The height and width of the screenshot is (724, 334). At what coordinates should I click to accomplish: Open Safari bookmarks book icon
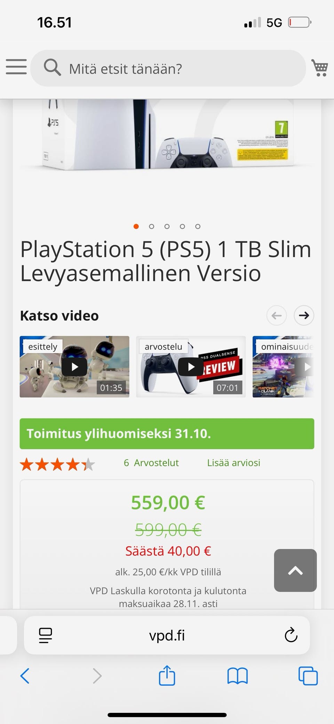click(237, 676)
